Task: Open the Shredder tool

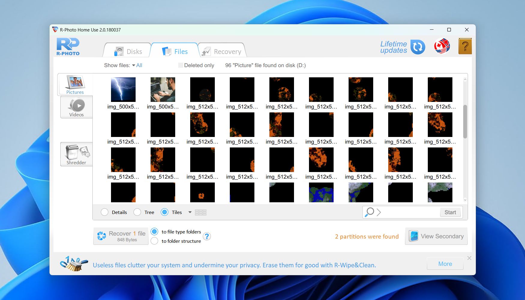Action: 76,154
